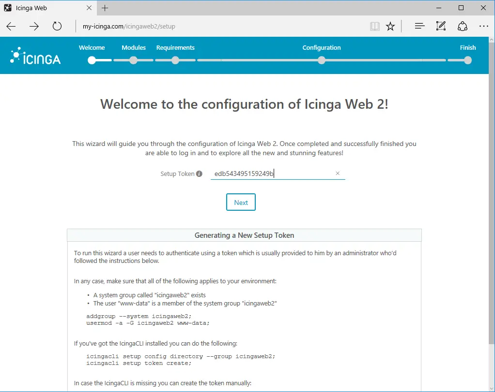Image resolution: width=495 pixels, height=392 pixels.
Task: Maximize the browser window
Action: [x=461, y=8]
